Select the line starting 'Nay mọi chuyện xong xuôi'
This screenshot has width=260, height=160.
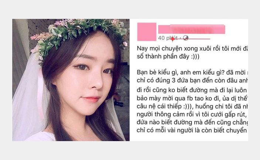click(192, 49)
